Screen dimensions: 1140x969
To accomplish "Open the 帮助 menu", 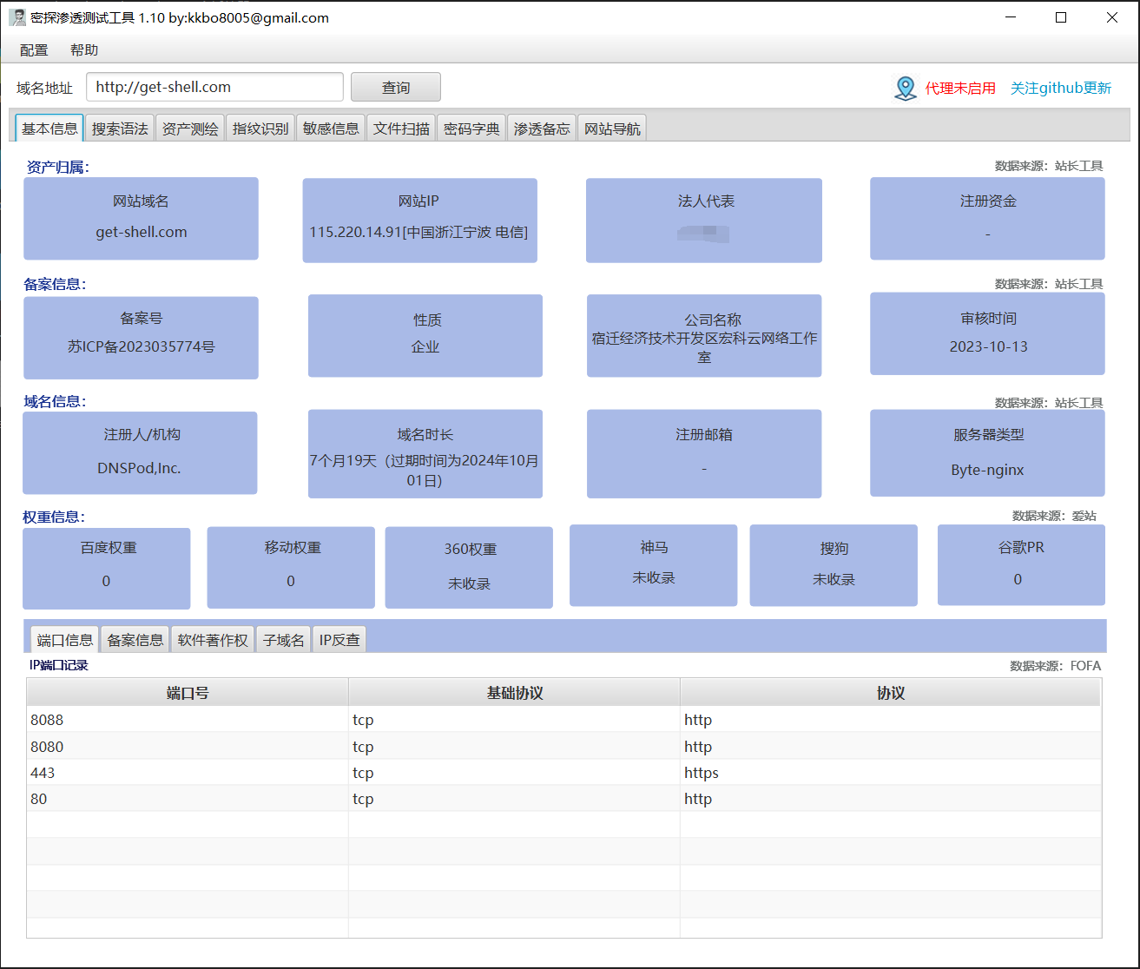I will pyautogui.click(x=84, y=50).
